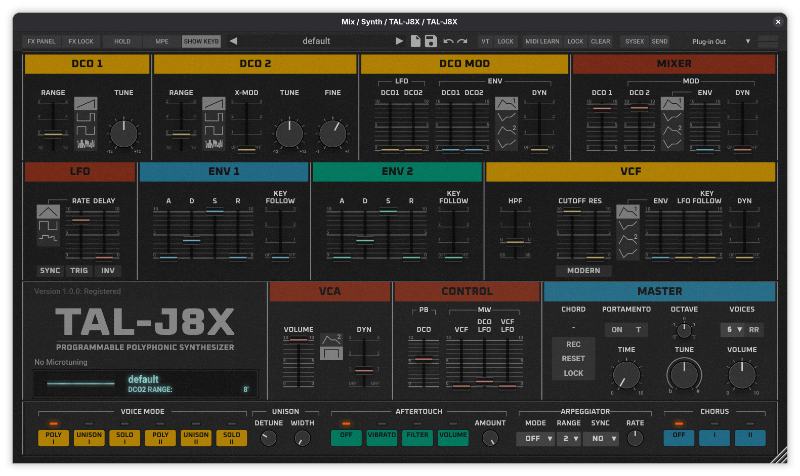The height and width of the screenshot is (476, 800).
Task: Select the square waveform for the LFO
Action: click(x=48, y=225)
